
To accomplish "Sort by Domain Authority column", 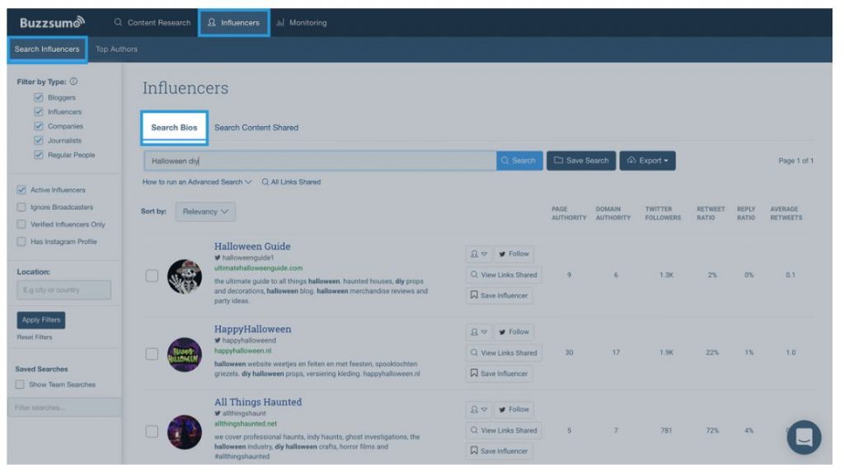I will coord(612,213).
